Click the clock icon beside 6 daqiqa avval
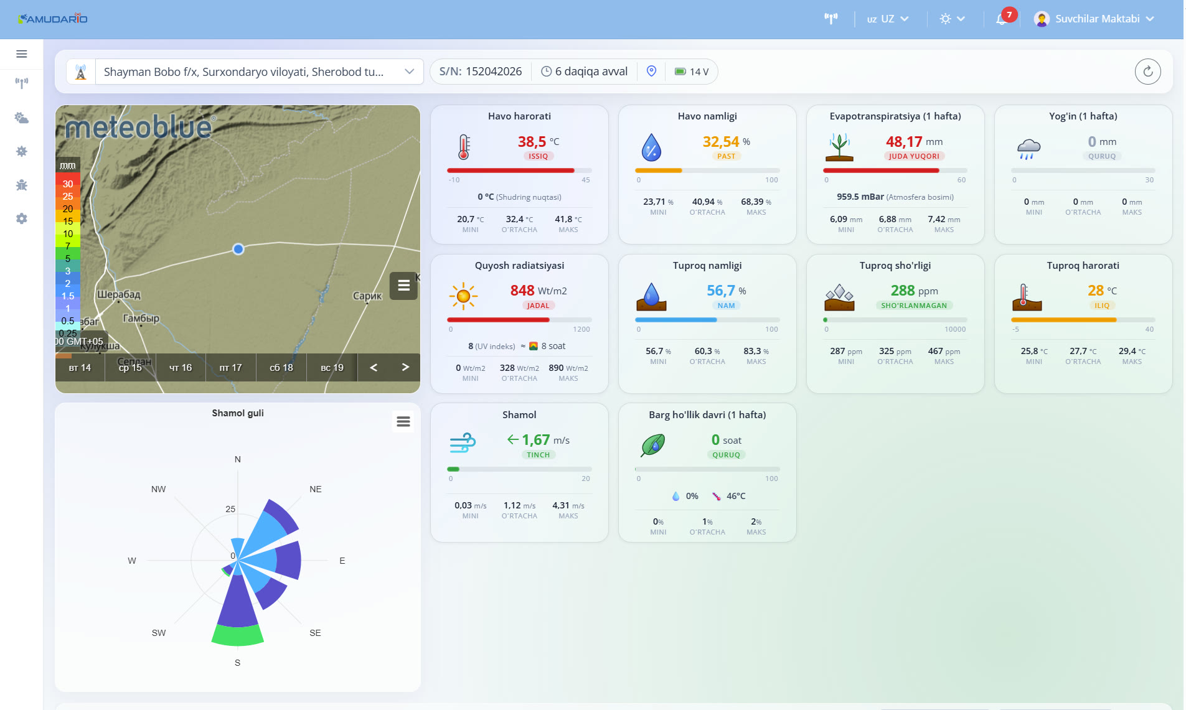This screenshot has height=710, width=1186. 546,72
